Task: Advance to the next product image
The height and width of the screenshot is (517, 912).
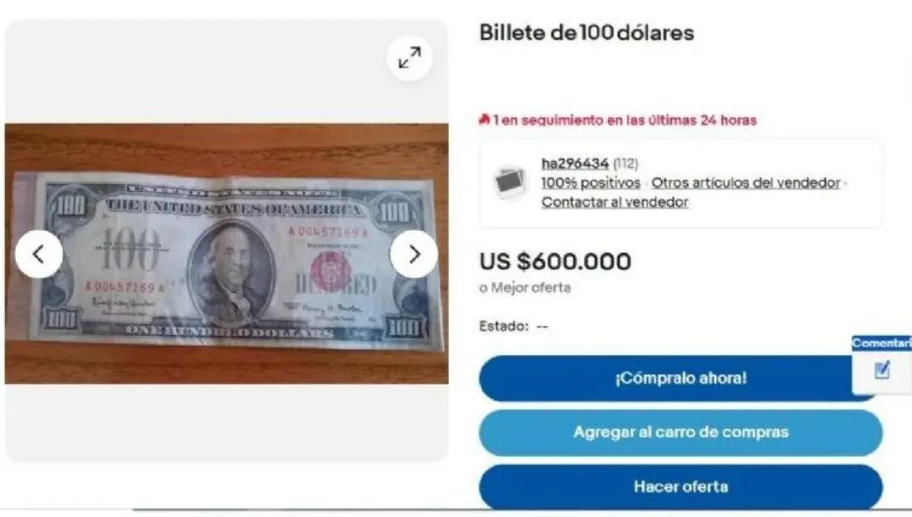Action: coord(414,254)
